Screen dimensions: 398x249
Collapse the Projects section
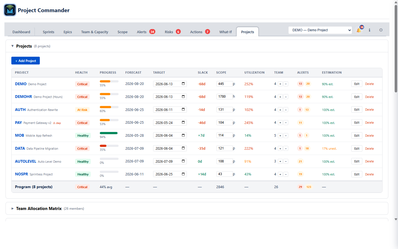pyautogui.click(x=12, y=46)
